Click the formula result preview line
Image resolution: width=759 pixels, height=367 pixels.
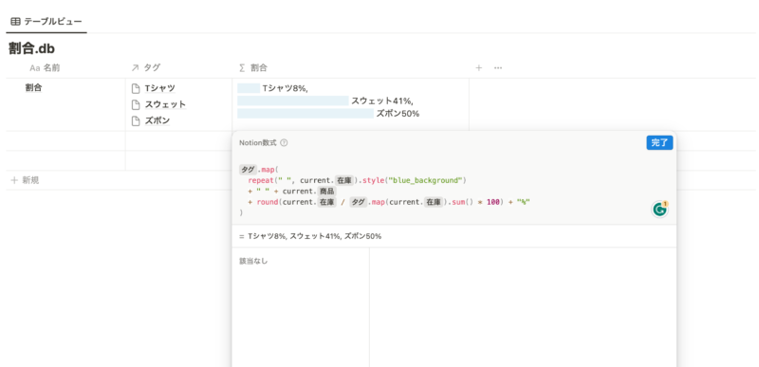tap(310, 236)
